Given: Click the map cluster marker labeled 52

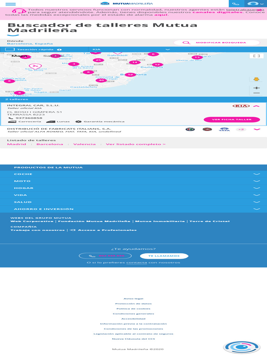Looking at the screenshot, I should coord(130,74).
